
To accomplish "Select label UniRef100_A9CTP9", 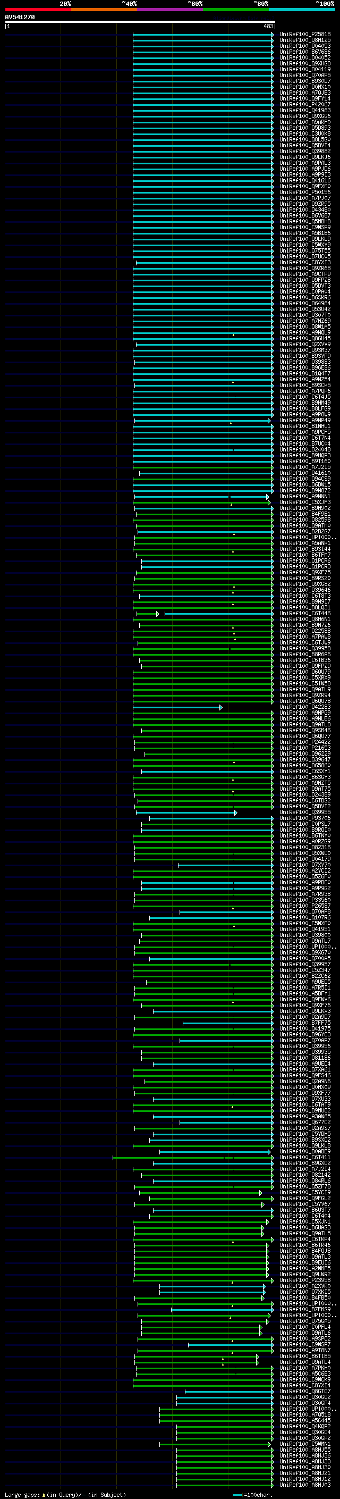I will coord(305,274).
